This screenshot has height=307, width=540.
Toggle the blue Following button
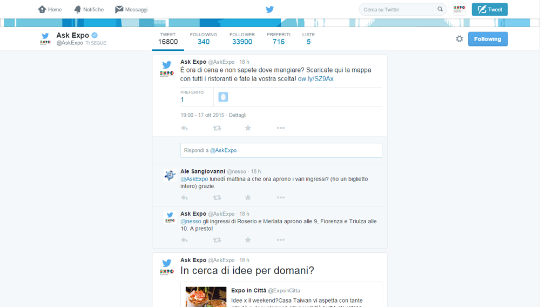pyautogui.click(x=488, y=39)
